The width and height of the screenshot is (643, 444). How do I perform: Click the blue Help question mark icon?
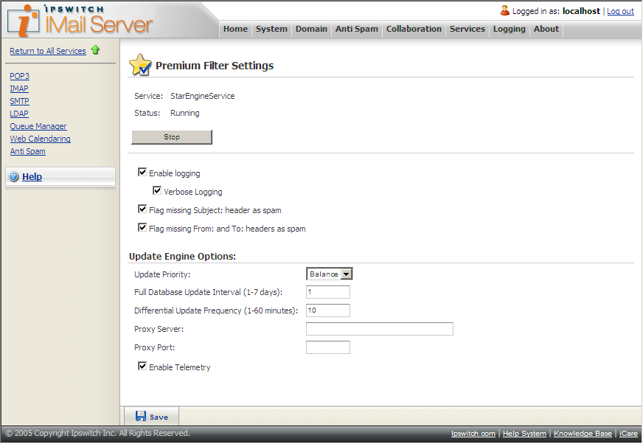click(13, 177)
